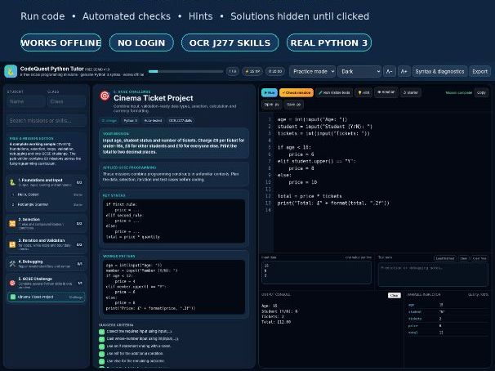Click the top progress bar
The image size is (495, 371).
(185, 71)
